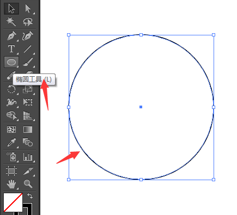237x215 pixels.
Task: Select the Pen tool
Action: click(x=11, y=36)
